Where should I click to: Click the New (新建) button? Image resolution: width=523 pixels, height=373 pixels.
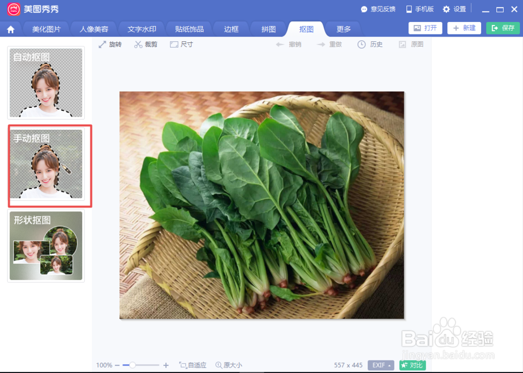point(464,28)
